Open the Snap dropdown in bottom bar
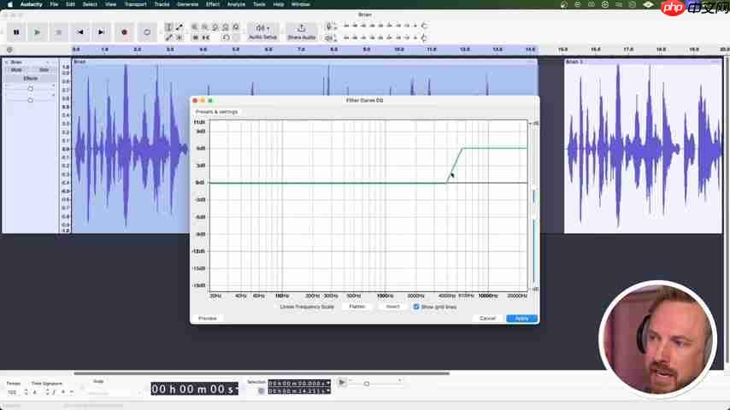Image resolution: width=730 pixels, height=410 pixels. [113, 393]
